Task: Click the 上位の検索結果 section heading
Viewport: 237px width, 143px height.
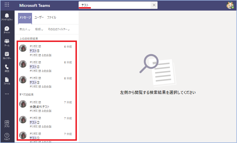Action: [x=29, y=39]
